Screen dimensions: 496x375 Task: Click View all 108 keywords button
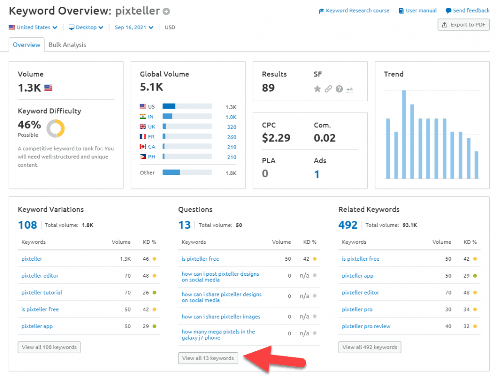49,347
